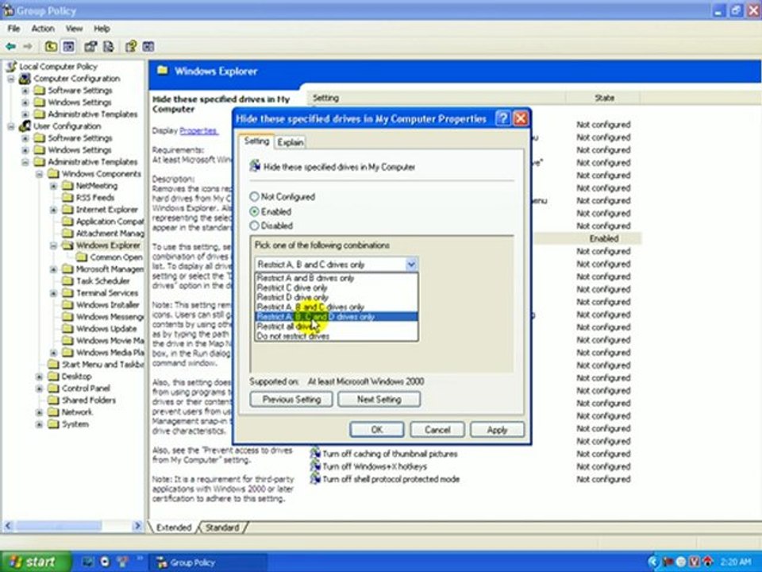Switch to the Extended view tab
Viewport: 762px width, 572px height.
coord(174,528)
